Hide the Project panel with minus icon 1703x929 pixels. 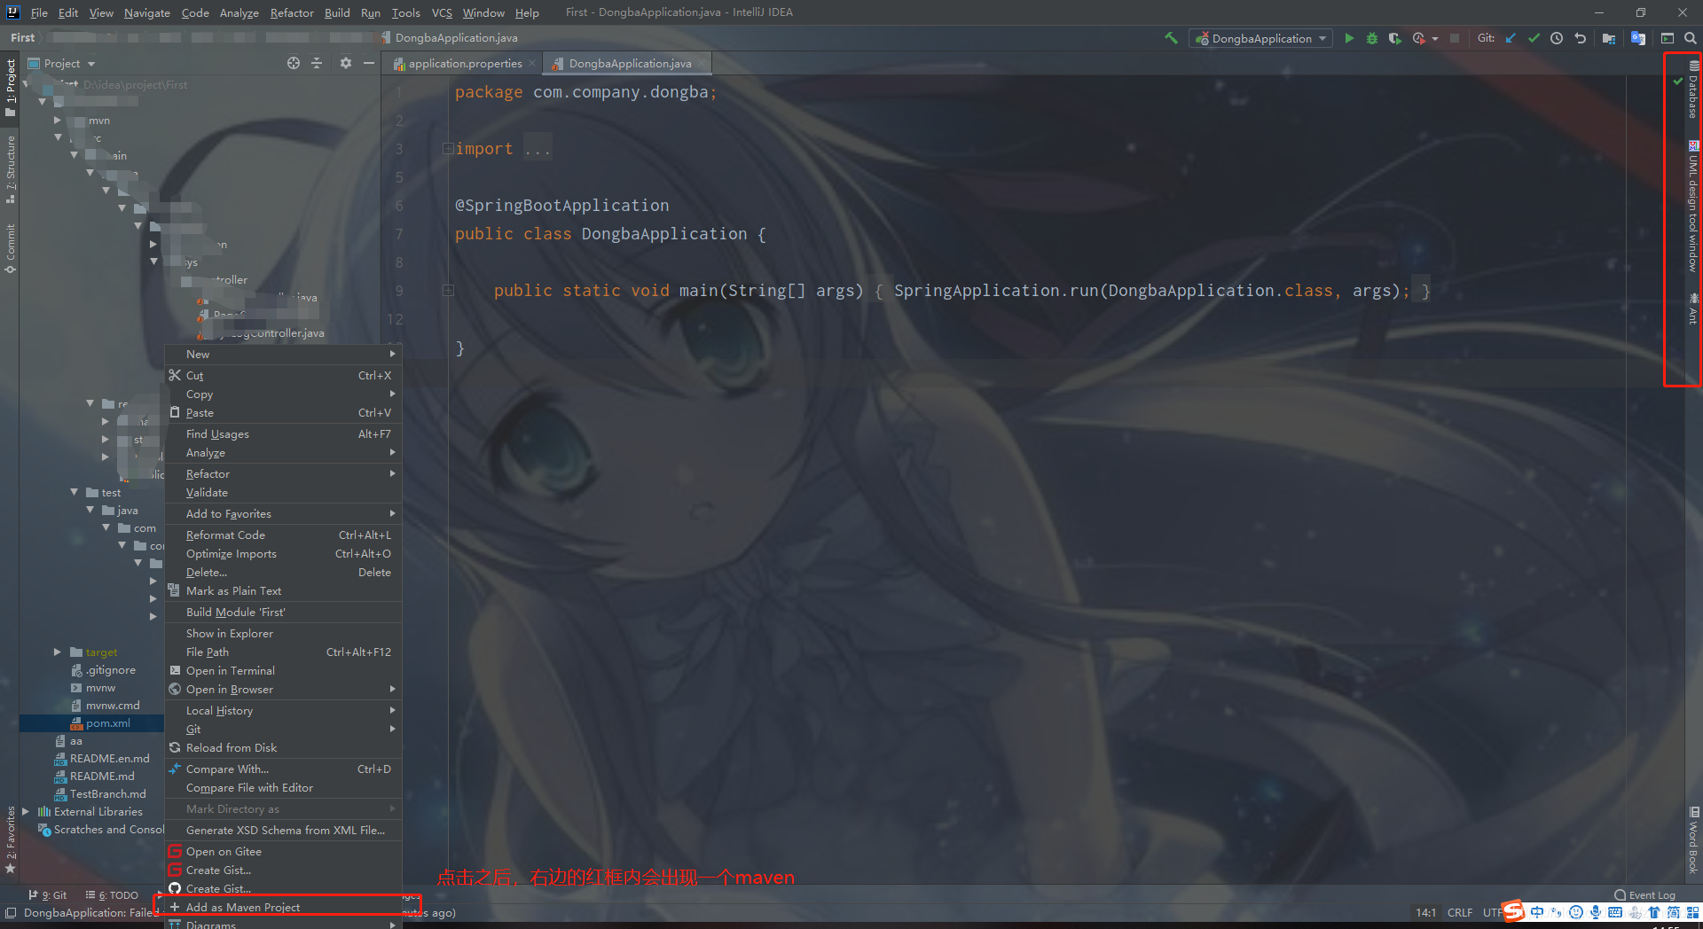click(369, 63)
